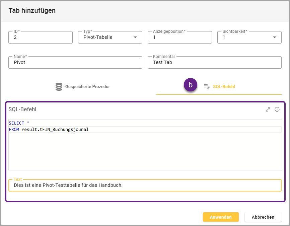
Task: Click the pencil-list icon beside SQL-Befehl tab
Action: pos(207,86)
